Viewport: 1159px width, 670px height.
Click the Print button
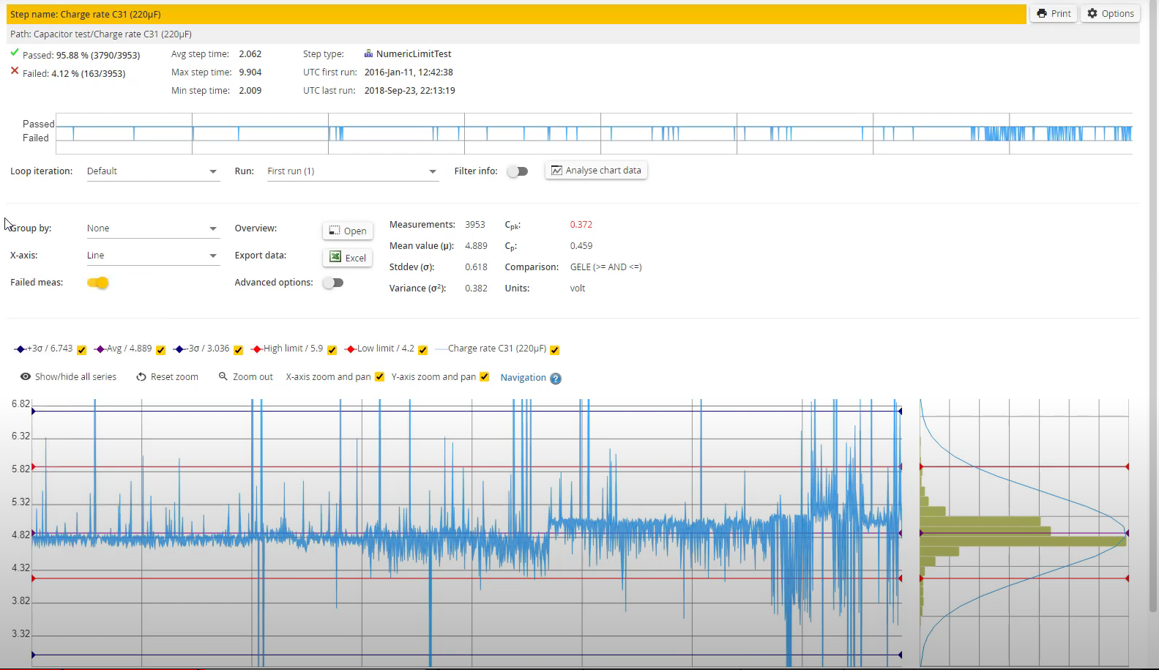coord(1054,14)
